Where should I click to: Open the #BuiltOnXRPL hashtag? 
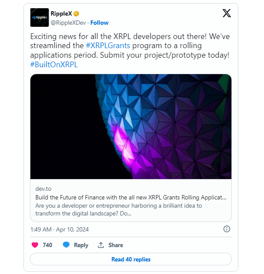pyautogui.click(x=54, y=64)
